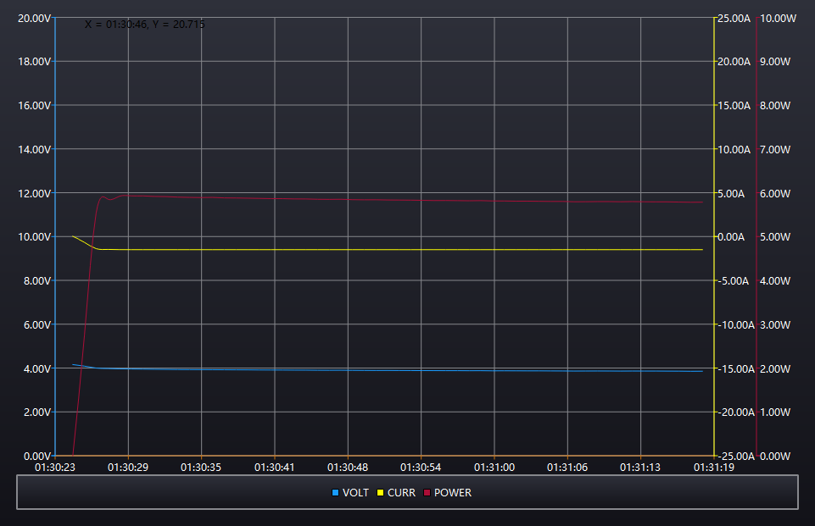Viewport: 815px width, 526px height.
Task: Click the cursor X/Y coordinate readout
Action: tap(144, 25)
